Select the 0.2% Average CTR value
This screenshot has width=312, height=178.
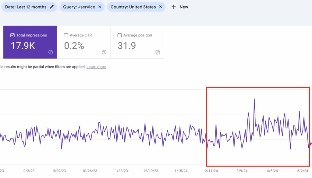(x=74, y=46)
